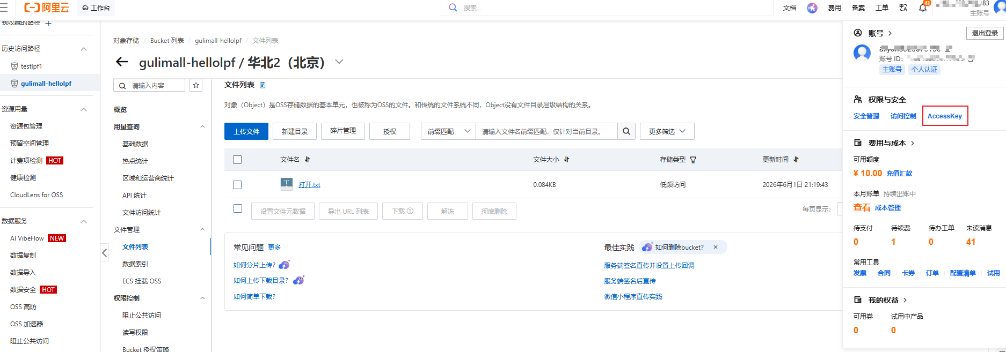Click the bucket icon beside testlpf1
This screenshot has height=352, width=1006.
pyautogui.click(x=14, y=66)
